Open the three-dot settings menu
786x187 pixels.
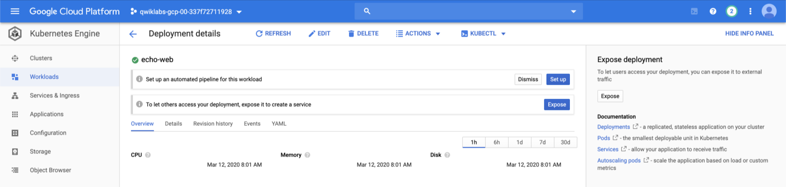pos(750,11)
